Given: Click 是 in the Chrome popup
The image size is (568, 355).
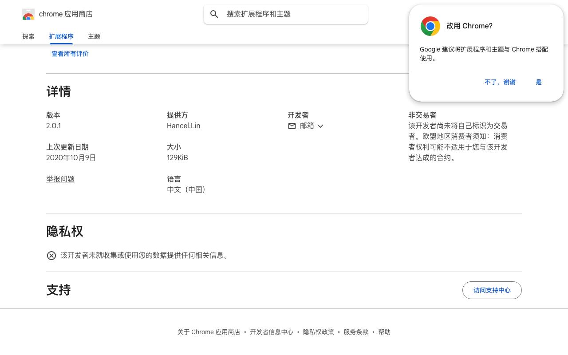Looking at the screenshot, I should point(539,82).
